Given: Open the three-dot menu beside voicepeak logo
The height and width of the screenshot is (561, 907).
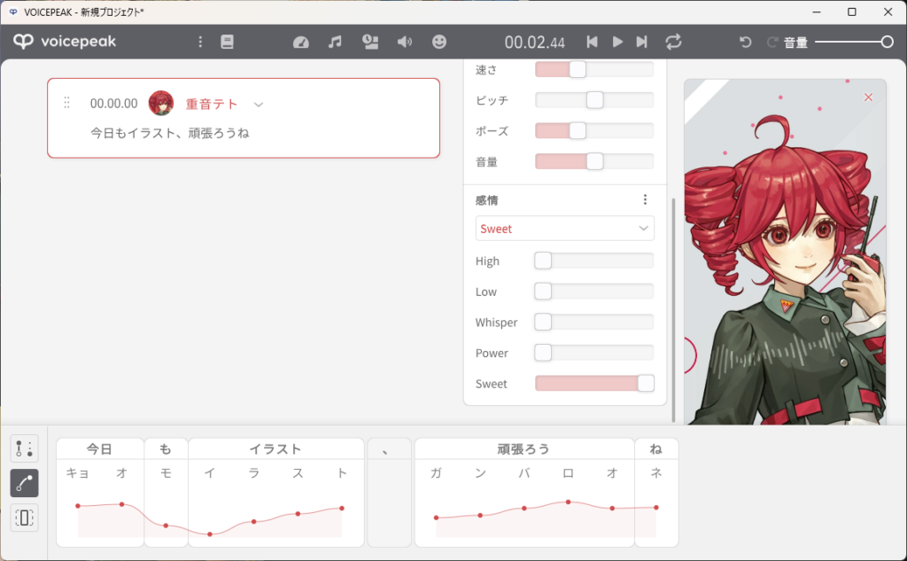Looking at the screenshot, I should 200,42.
